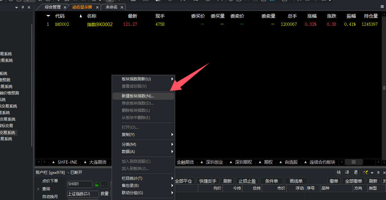Expand the 复制(Y) submenu
The image size is (386, 200).
click(172, 135)
